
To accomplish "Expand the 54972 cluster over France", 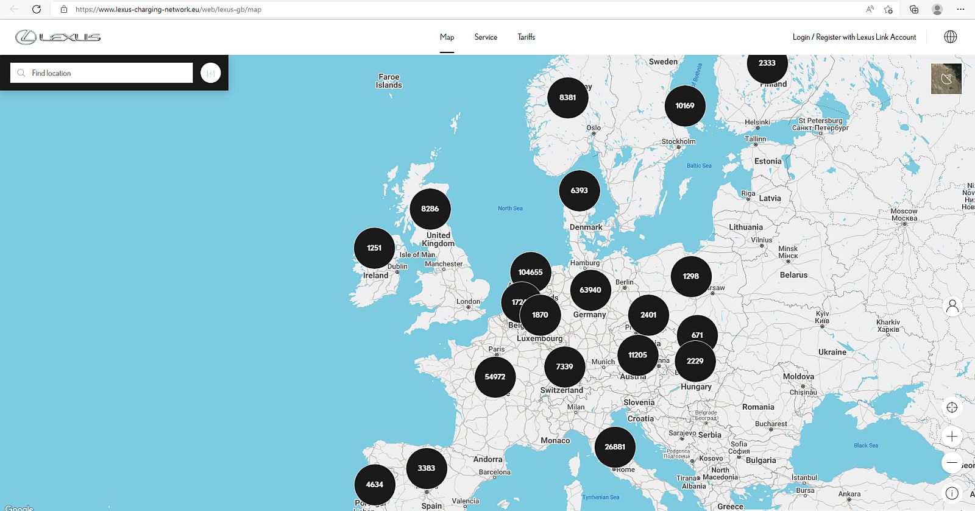I will (x=495, y=377).
